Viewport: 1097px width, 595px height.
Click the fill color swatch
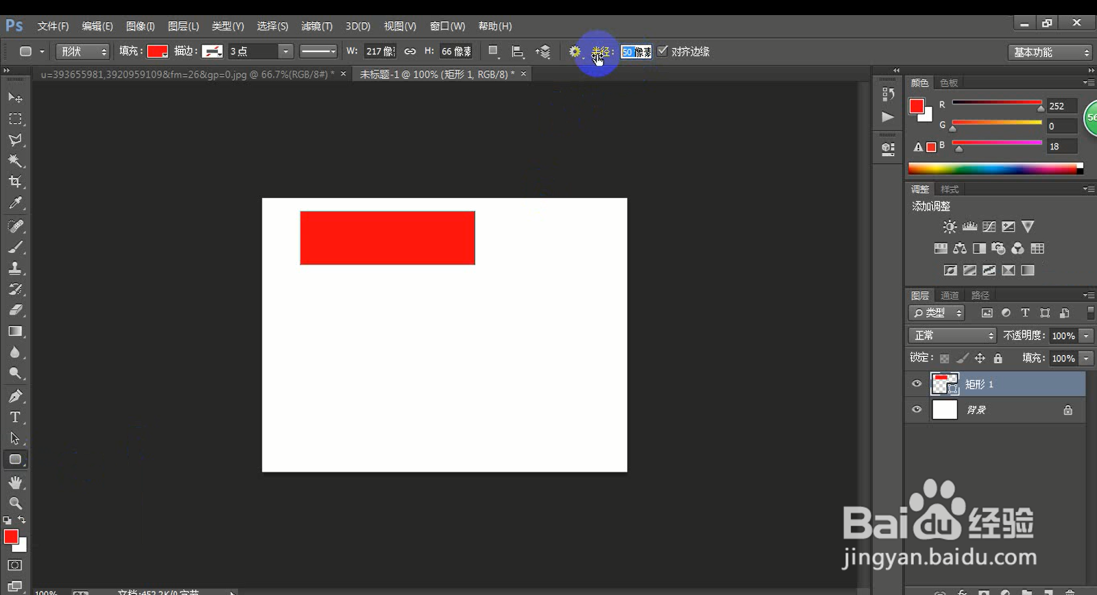pos(158,51)
